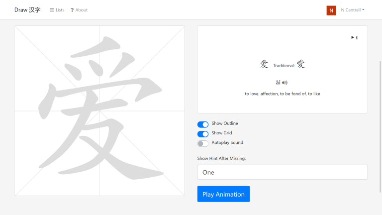This screenshot has width=382, height=215.
Task: Click the traditional 愛 character in the card
Action: (301, 64)
